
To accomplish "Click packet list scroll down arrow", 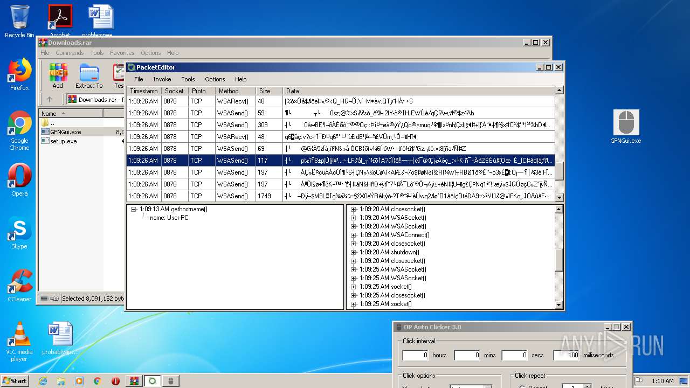I will point(559,197).
